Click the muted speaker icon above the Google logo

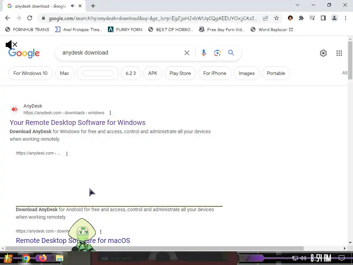(11, 45)
